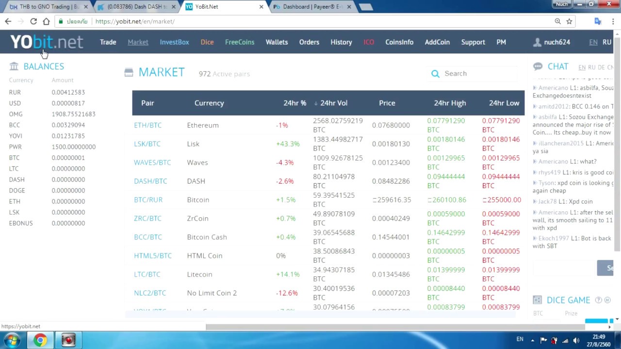
Task: Click the browser address bar URL
Action: click(x=135, y=21)
